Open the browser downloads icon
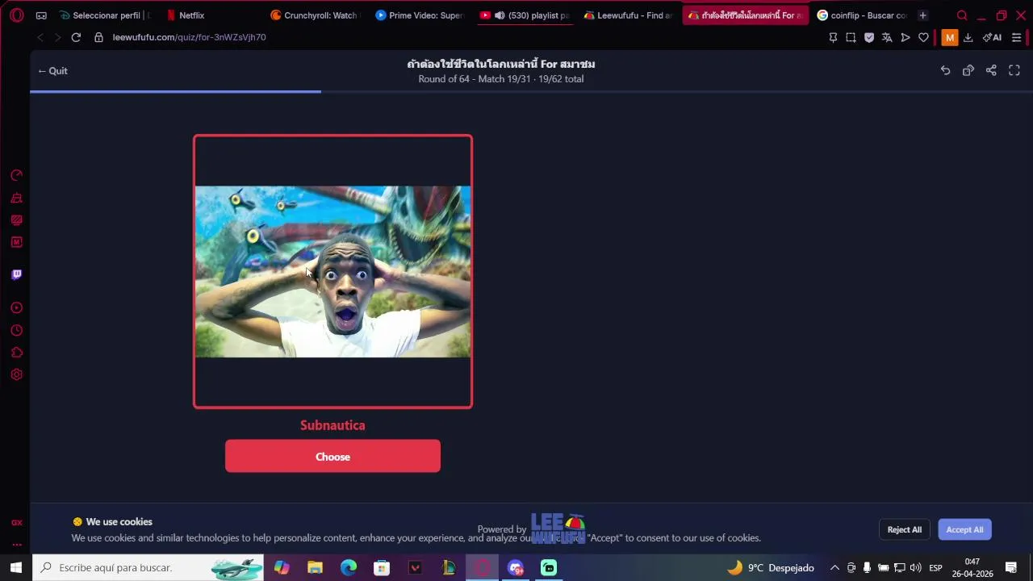Image resolution: width=1033 pixels, height=581 pixels. click(968, 37)
